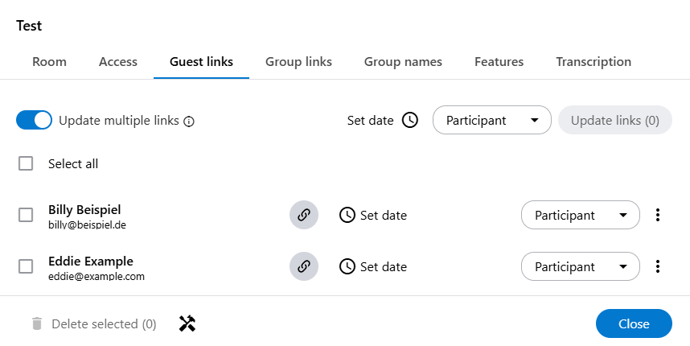Open the bulk Participant role dropdown
This screenshot has height=346, width=690.
[x=491, y=121]
